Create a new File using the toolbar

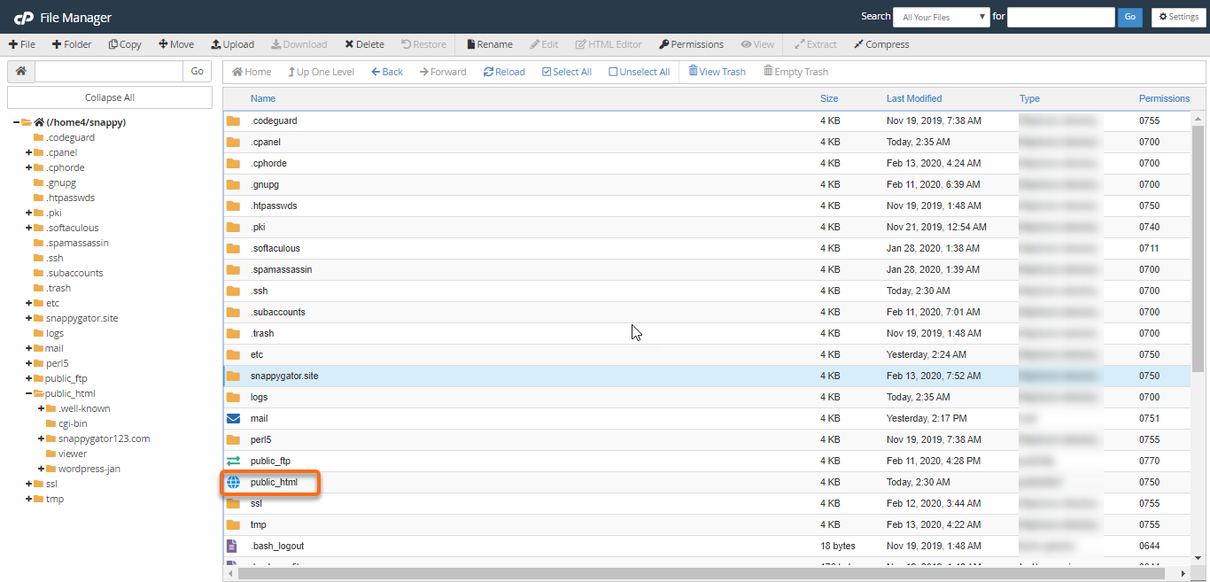pyautogui.click(x=21, y=43)
